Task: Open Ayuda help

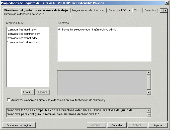Action: (x=158, y=125)
